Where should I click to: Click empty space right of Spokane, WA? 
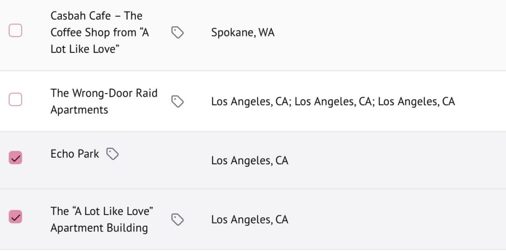[x=385, y=33]
